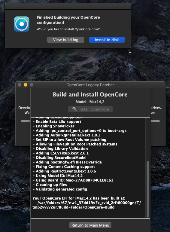Select log line 'Fixing Content Caching support'
The width and height of the screenshot is (170, 232).
tap(64, 167)
